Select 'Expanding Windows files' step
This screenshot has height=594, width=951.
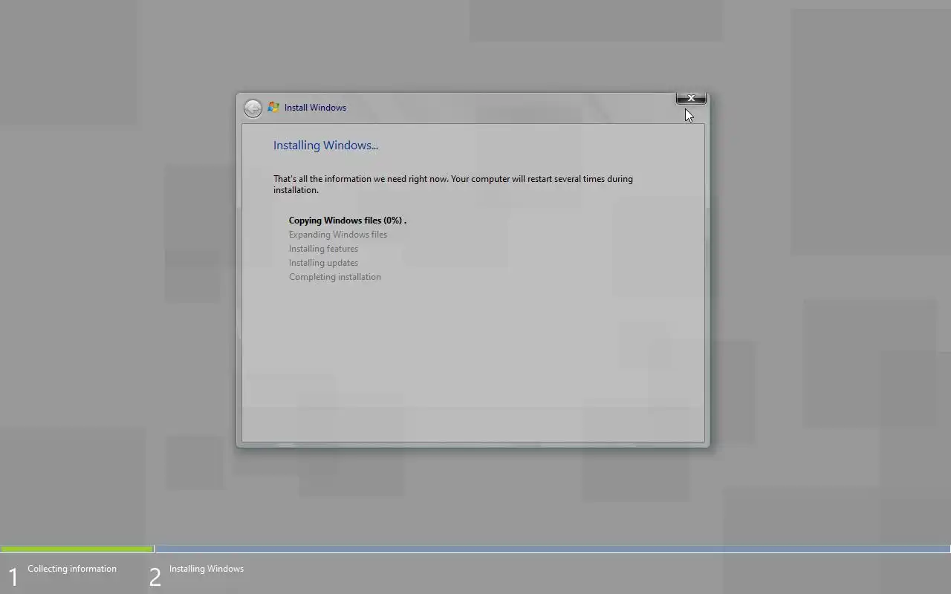point(338,235)
